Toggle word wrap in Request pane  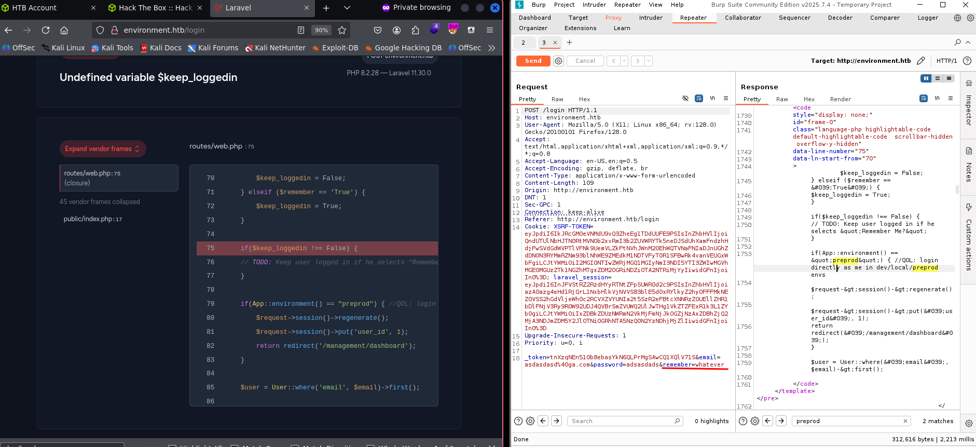699,98
